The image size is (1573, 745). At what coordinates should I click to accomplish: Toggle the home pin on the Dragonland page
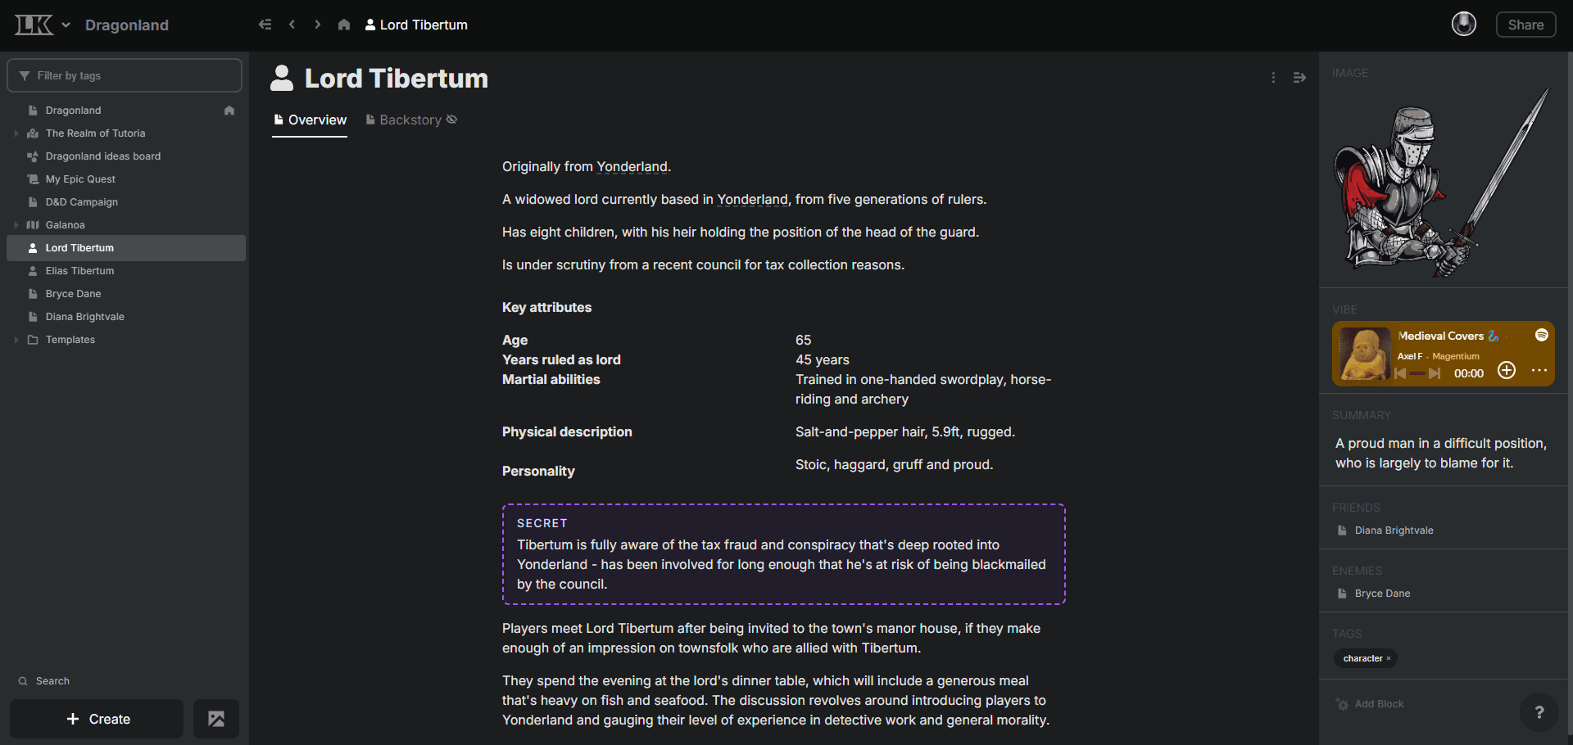pyautogui.click(x=229, y=110)
